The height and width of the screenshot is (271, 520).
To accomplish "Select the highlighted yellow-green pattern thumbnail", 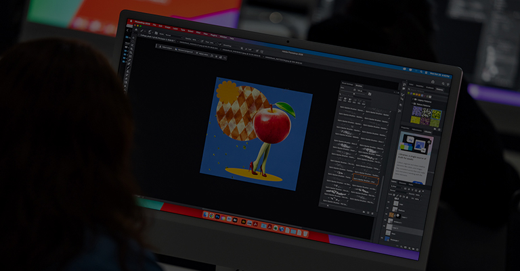I will (x=437, y=114).
